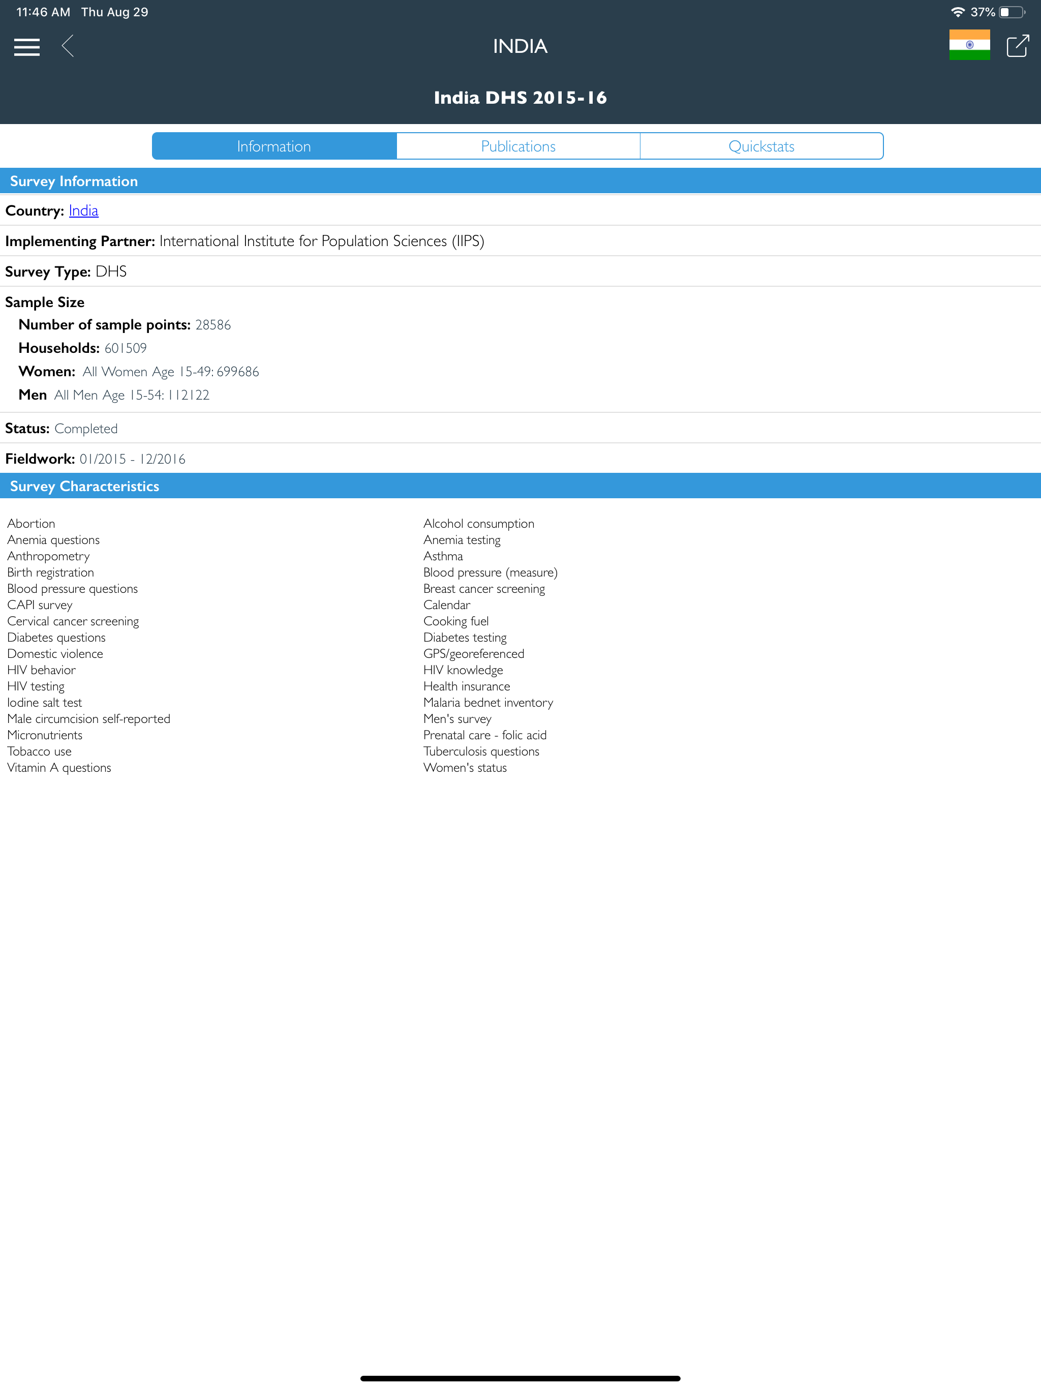Tap the Women's status item
The image size is (1041, 1389).
coord(465,768)
